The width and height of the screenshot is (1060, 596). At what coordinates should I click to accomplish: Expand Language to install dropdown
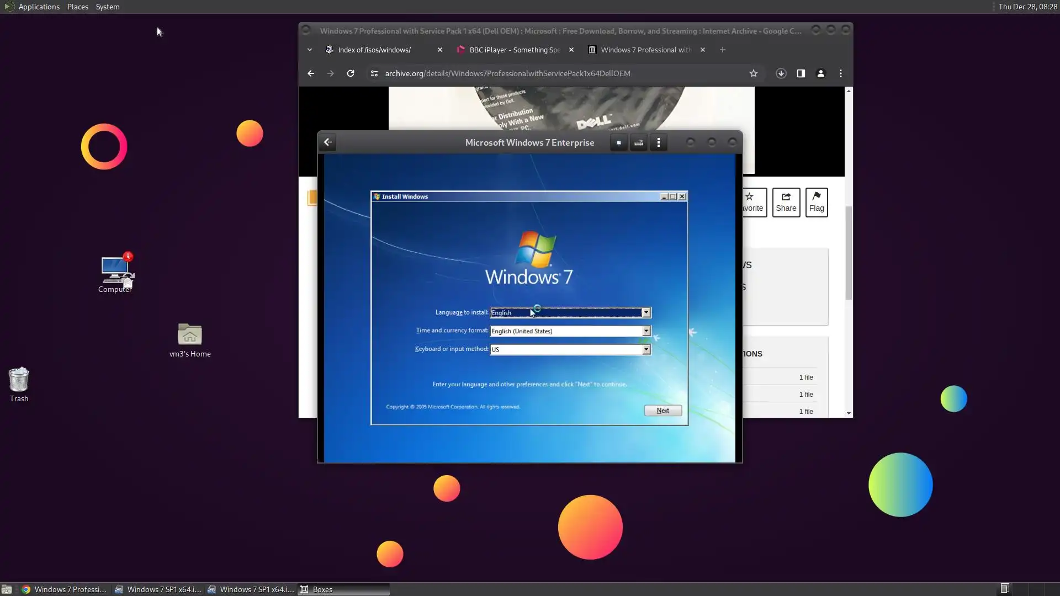(x=645, y=313)
